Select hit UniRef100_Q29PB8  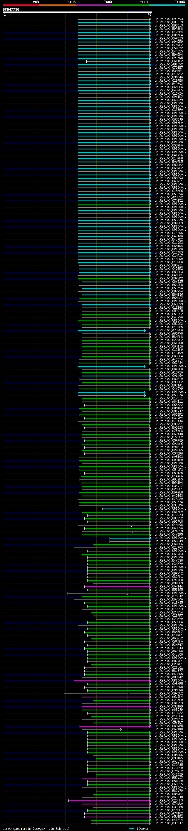pyautogui.click(x=169, y=81)
